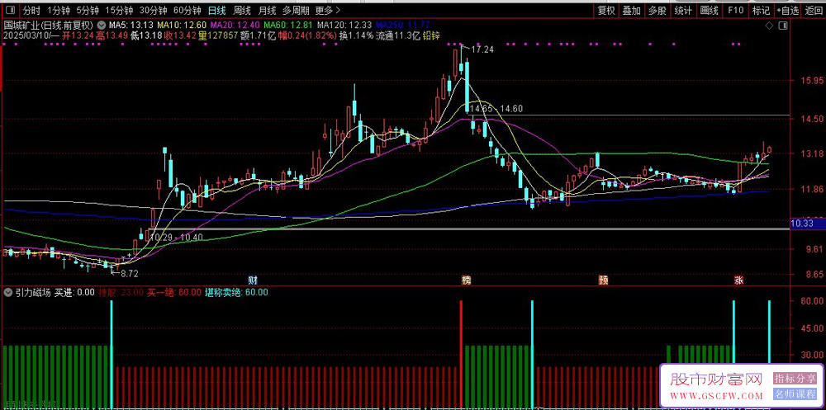Click the 国城矿业(日线.前复权) title

click(x=49, y=26)
